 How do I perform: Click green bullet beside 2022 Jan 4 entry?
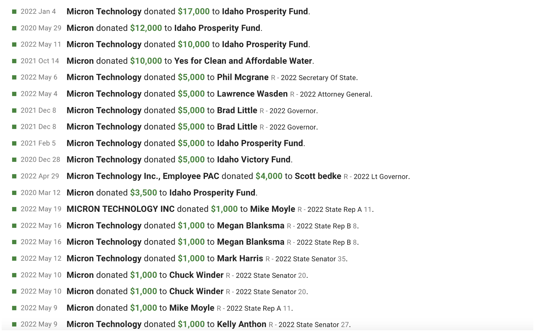point(14,12)
